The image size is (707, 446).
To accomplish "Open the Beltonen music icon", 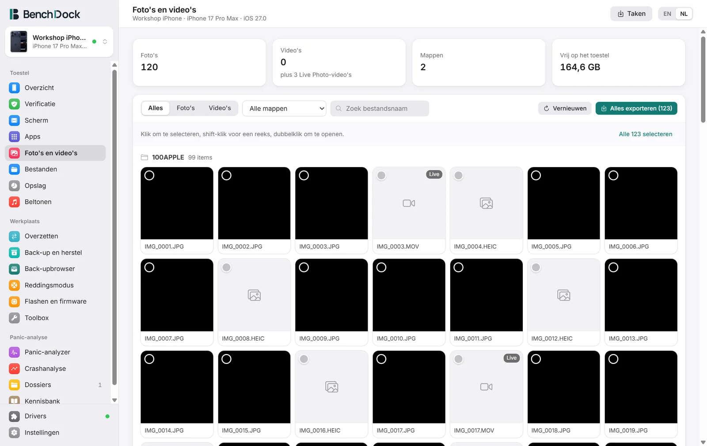I will click(x=14, y=202).
